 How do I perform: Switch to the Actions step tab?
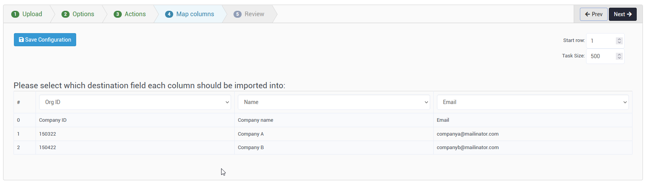[130, 14]
